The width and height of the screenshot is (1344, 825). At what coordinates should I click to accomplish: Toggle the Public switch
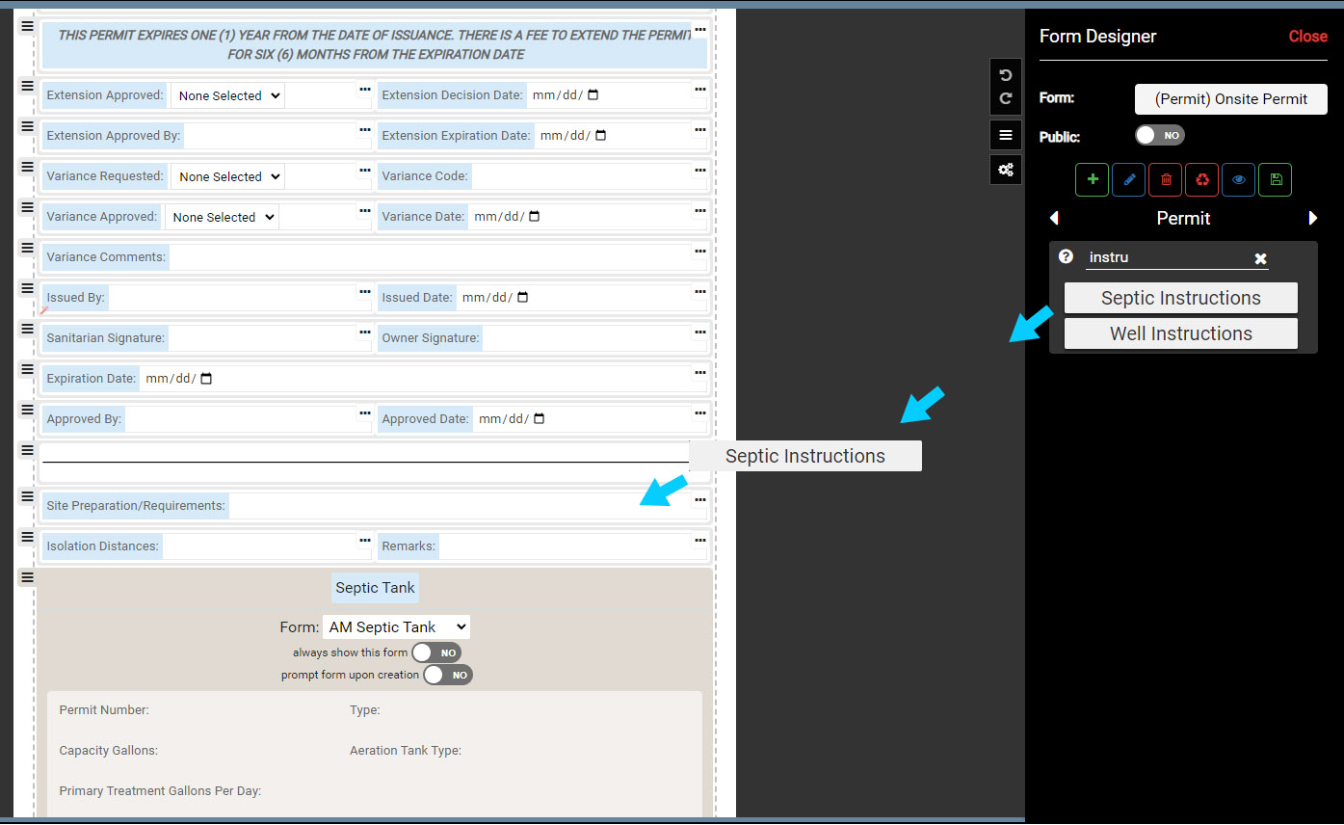[1159, 136]
